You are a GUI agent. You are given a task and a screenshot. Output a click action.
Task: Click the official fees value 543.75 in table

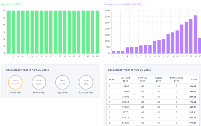click(126, 118)
